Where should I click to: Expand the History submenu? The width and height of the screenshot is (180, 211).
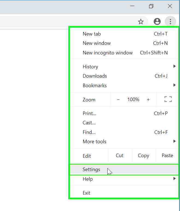click(124, 67)
